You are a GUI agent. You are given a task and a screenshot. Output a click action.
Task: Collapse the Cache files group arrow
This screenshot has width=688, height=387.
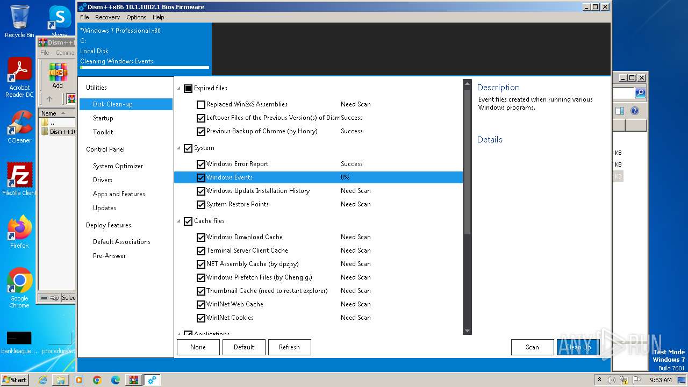coord(179,221)
